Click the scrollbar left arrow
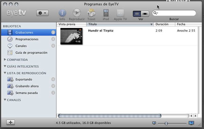204x129 pixels. (191, 116)
